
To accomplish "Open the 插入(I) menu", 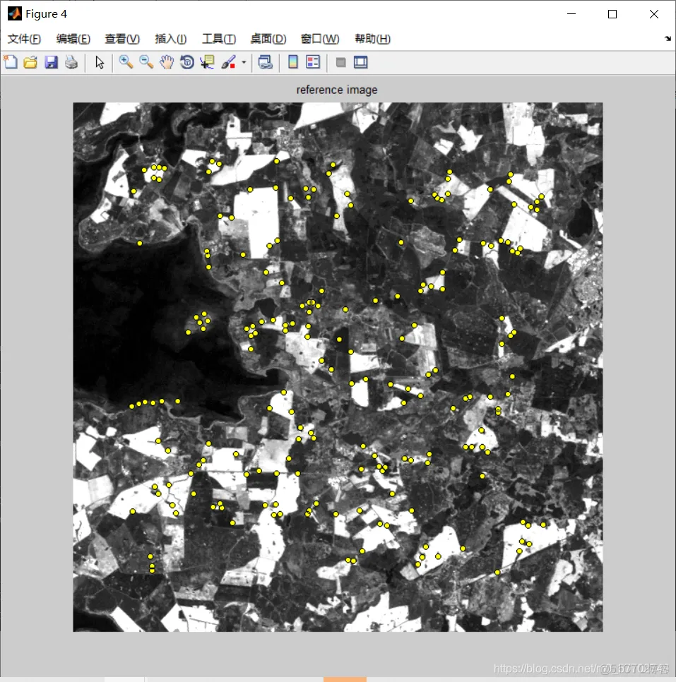I will [x=171, y=39].
